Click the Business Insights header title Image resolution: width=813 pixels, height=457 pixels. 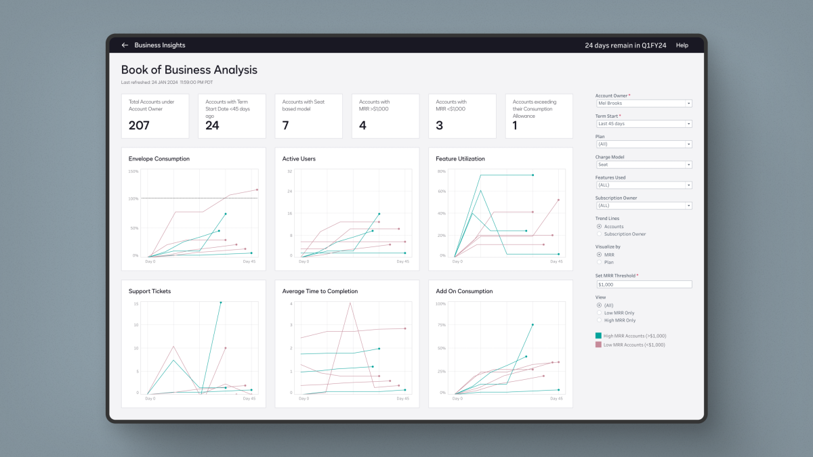(160, 45)
